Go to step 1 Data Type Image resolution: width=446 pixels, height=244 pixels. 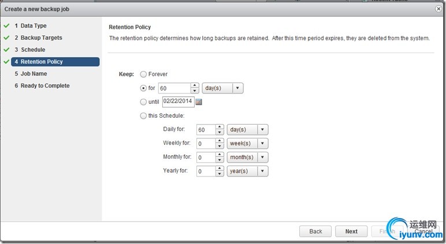pos(31,25)
